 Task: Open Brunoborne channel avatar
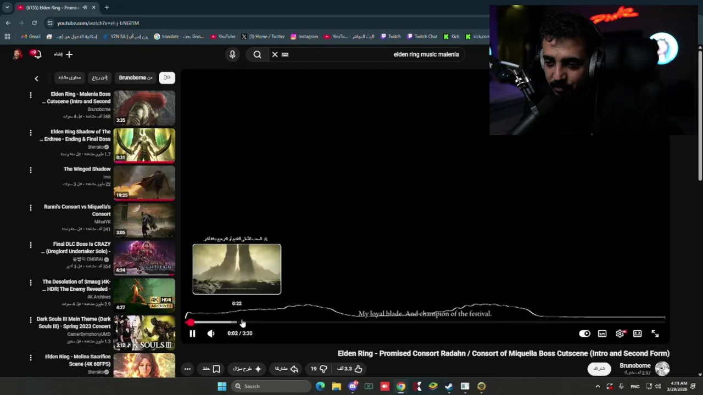[662, 369]
